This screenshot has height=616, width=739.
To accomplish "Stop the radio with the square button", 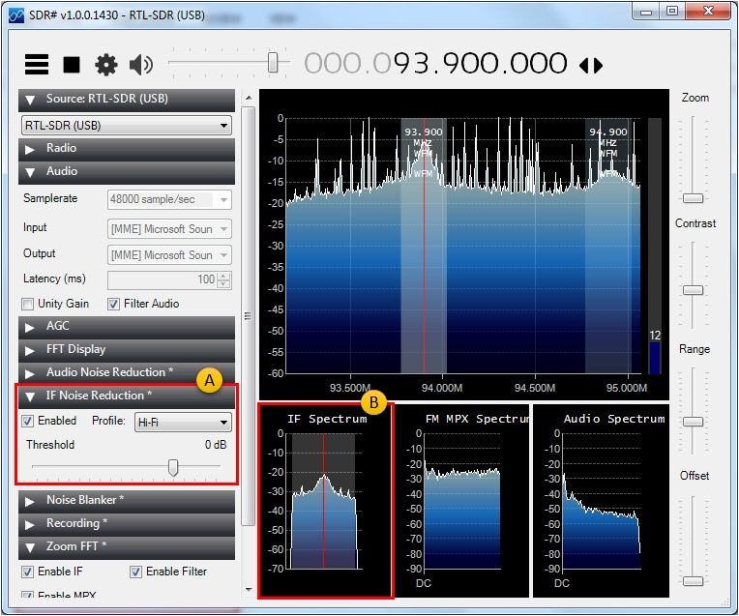I will (x=72, y=65).
